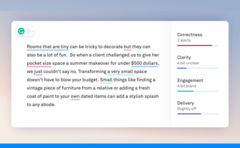
Task: Click the green Engagement score bar
Action: point(197,91)
